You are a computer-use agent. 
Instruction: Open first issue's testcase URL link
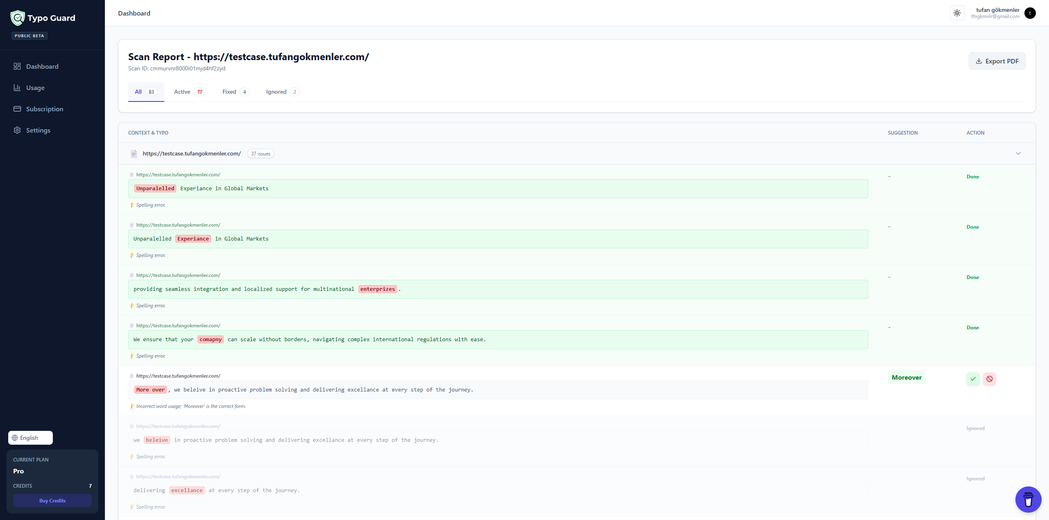coord(178,175)
